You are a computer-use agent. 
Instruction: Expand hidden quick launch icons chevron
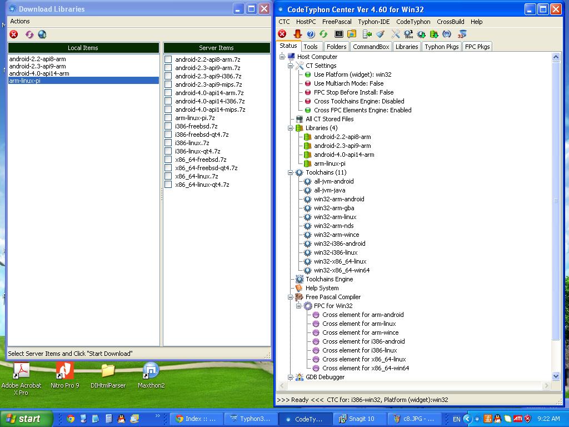click(x=157, y=416)
